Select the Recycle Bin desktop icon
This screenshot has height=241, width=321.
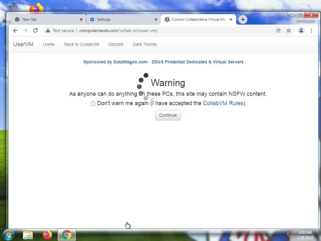[x=12, y=7]
